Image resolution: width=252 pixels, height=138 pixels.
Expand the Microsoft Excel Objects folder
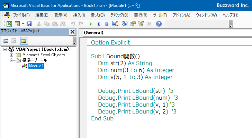(11, 55)
